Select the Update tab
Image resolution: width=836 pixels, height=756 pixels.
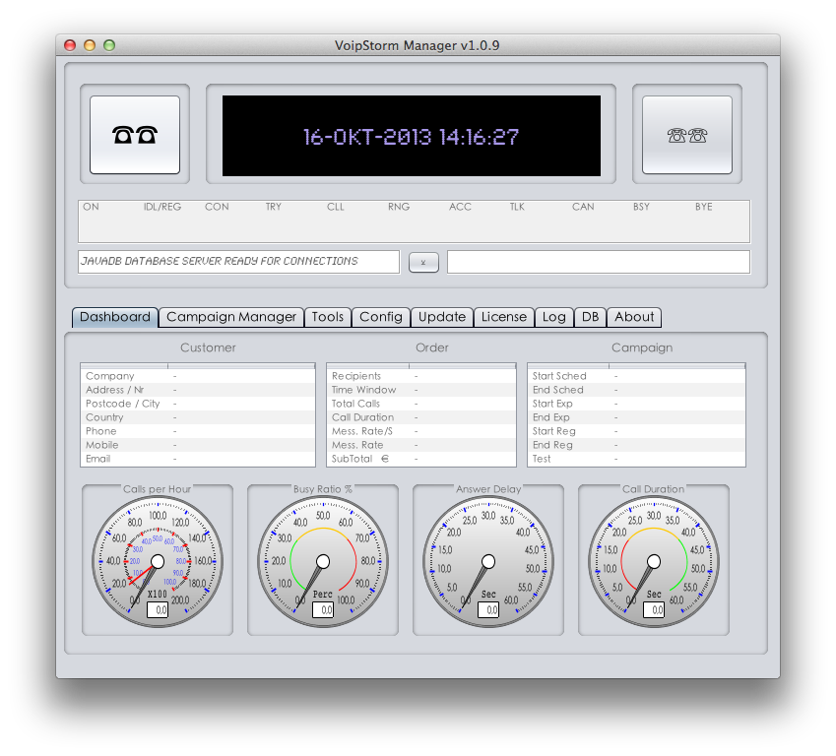click(x=442, y=317)
